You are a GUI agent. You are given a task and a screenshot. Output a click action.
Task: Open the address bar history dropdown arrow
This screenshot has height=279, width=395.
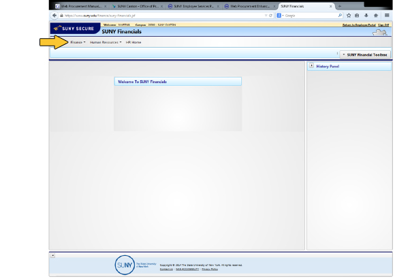[x=266, y=16]
